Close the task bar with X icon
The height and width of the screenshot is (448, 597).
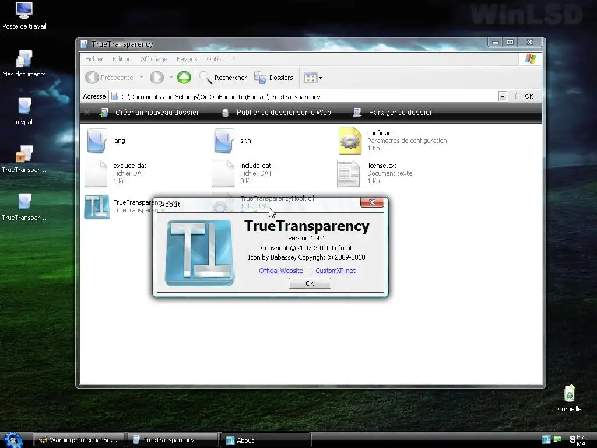tap(87, 113)
